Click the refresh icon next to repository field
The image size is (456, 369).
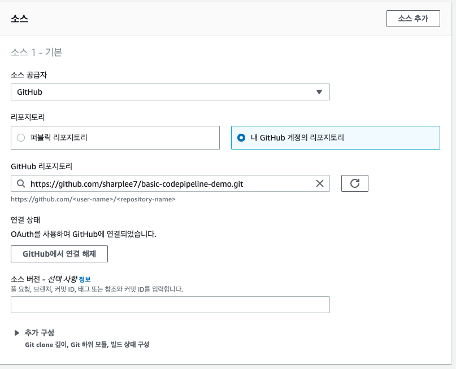click(354, 183)
